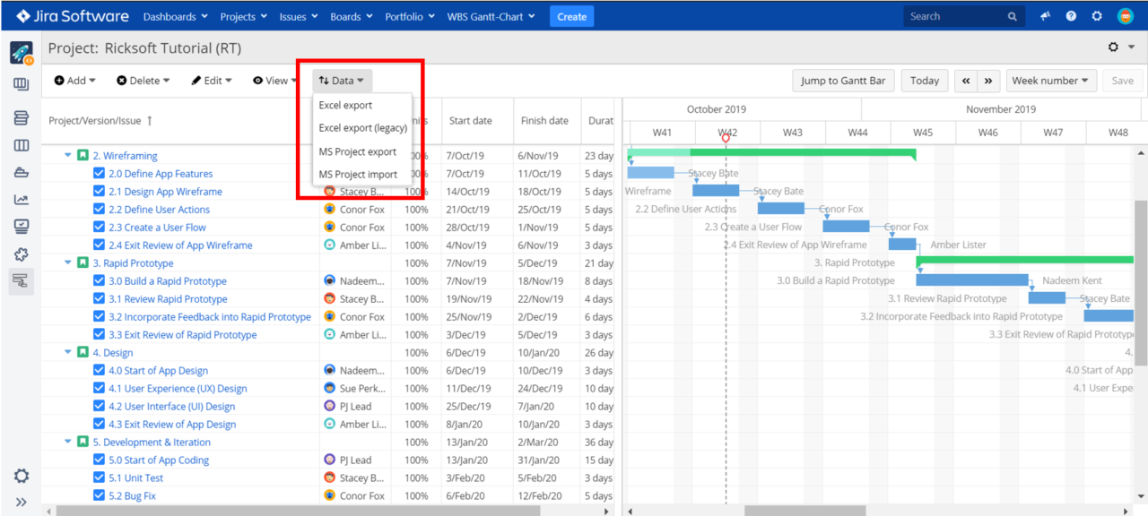Open the Jira Software home logo
Screen dimensions: 1148x516
click(x=72, y=16)
